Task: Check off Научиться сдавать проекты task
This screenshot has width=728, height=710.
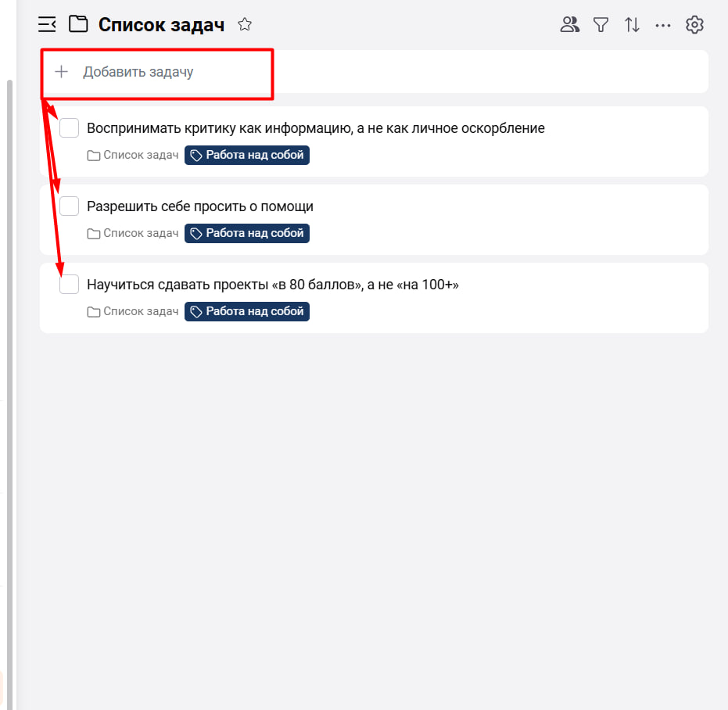Action: pos(70,285)
